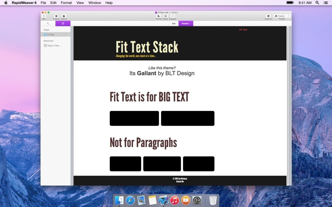Image resolution: width=332 pixels, height=207 pixels.
Task: Open the Media browser
Action: tap(165, 17)
